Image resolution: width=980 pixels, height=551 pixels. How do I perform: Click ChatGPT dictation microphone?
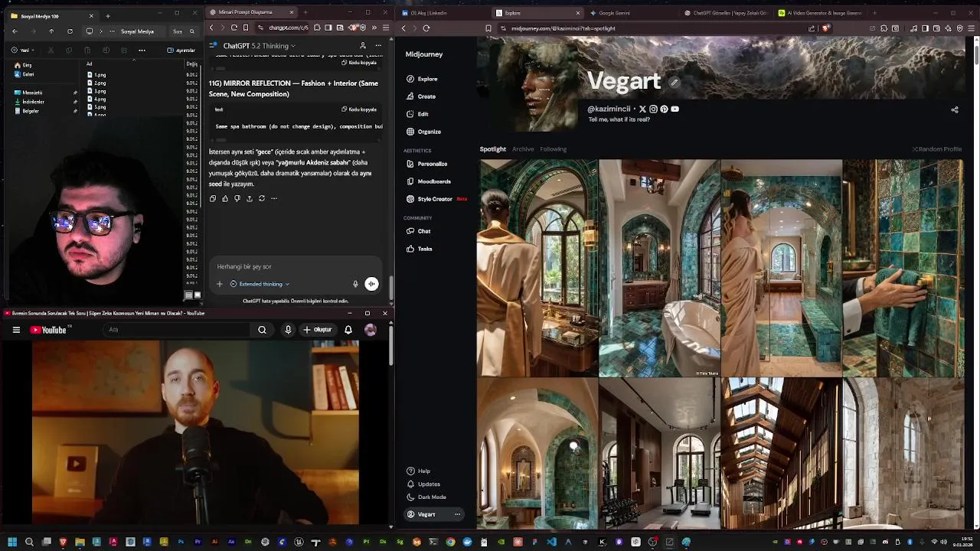tap(355, 284)
